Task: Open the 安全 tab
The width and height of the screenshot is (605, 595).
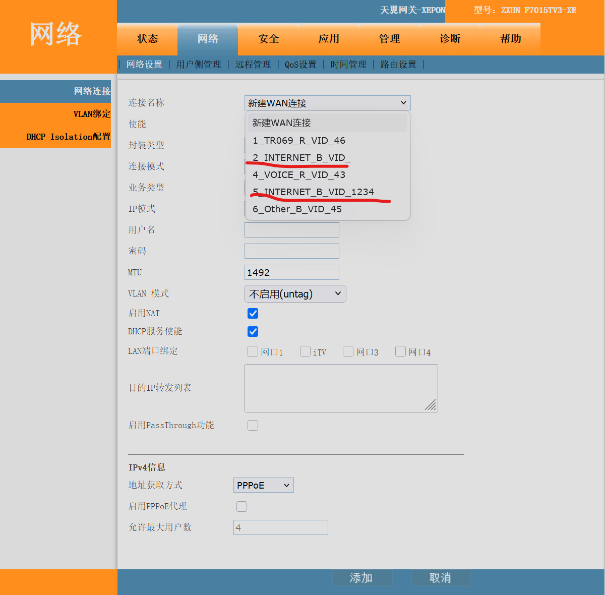Action: click(268, 39)
